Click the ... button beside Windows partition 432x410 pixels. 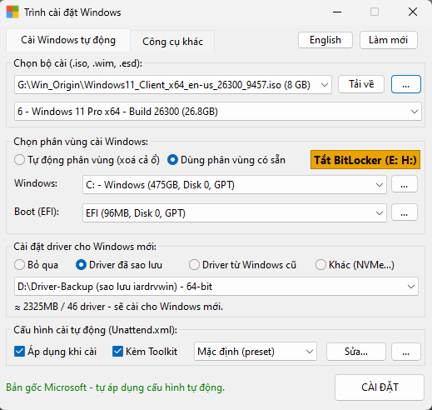(405, 184)
